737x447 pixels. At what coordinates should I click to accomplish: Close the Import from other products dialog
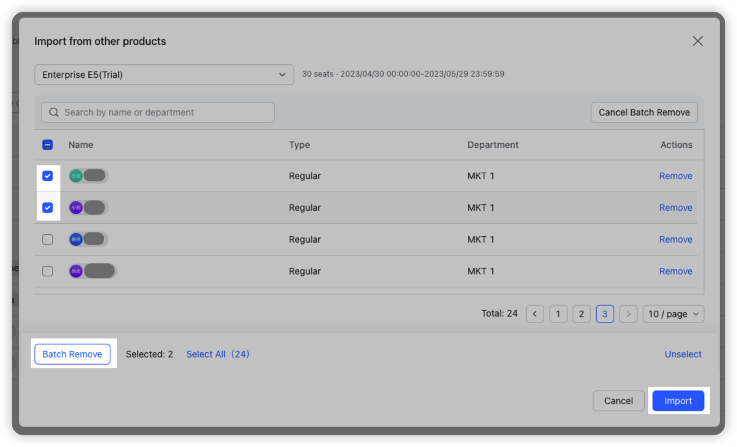(697, 41)
